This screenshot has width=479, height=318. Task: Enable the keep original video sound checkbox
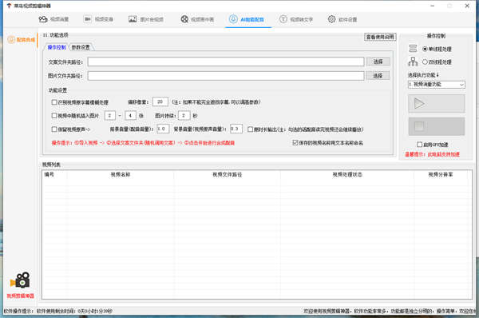(x=54, y=129)
